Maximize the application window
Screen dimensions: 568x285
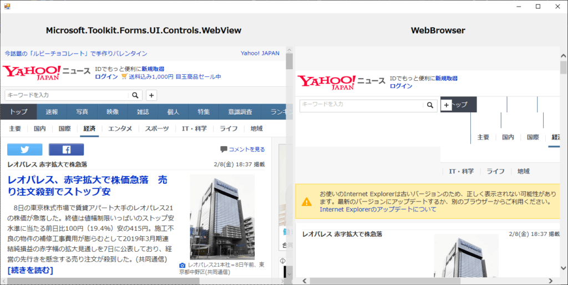tap(538, 7)
